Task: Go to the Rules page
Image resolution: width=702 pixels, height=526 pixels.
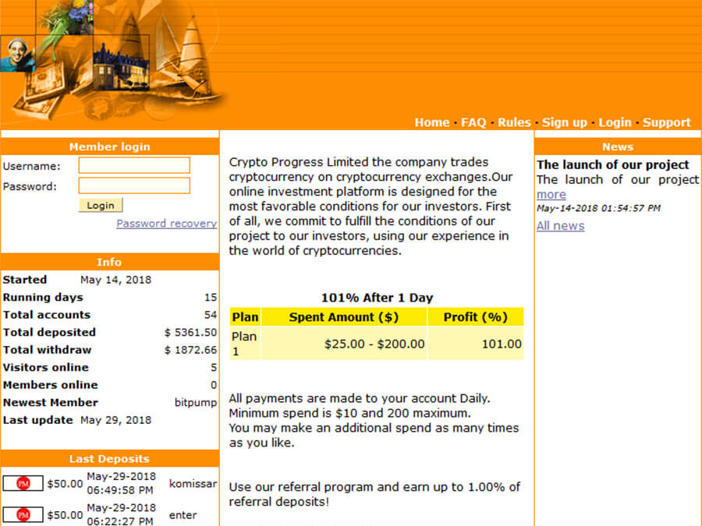Action: coord(514,122)
